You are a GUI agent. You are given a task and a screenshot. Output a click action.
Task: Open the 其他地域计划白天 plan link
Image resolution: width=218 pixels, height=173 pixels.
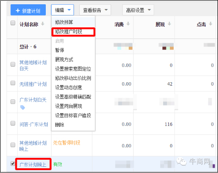coord(33,66)
